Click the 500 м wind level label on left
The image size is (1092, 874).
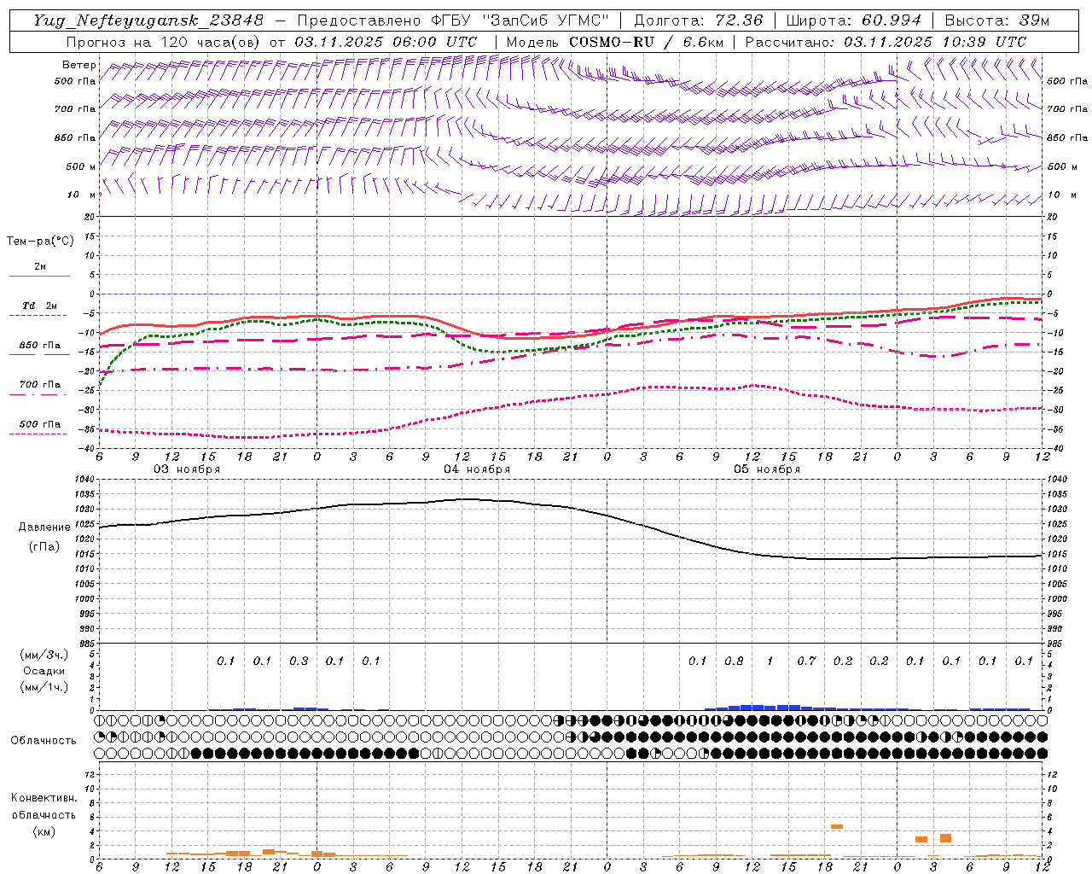tap(81, 166)
